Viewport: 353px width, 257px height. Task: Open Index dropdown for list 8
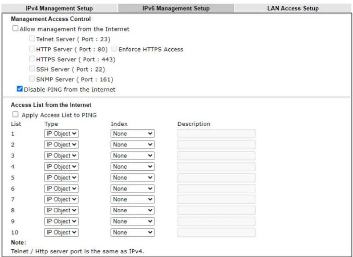[132, 210]
